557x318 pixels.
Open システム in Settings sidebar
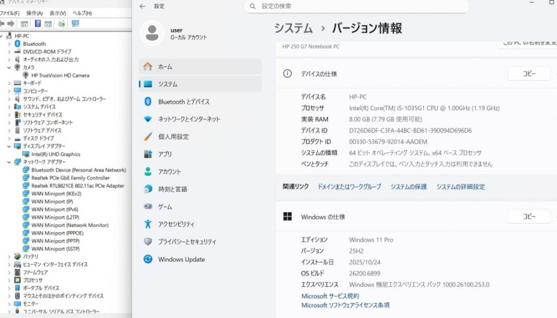(x=201, y=84)
